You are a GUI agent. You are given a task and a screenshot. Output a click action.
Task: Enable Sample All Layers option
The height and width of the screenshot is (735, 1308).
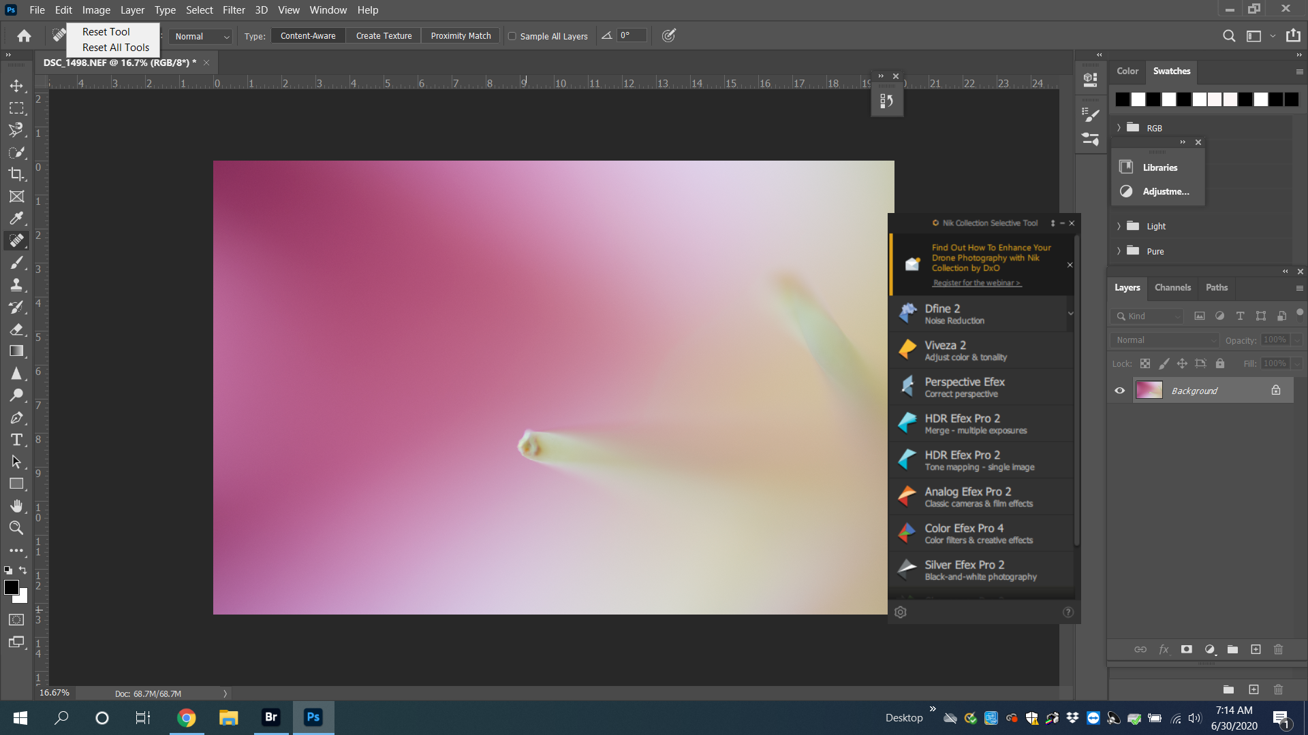[x=512, y=36]
